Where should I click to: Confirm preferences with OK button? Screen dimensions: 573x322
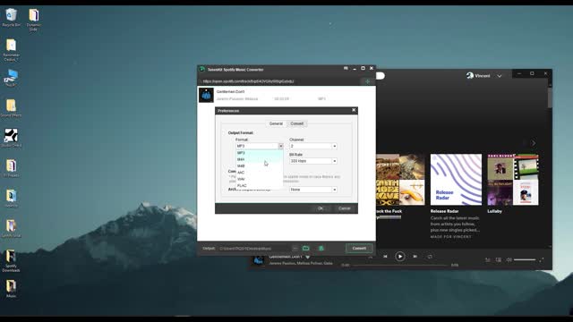point(321,208)
